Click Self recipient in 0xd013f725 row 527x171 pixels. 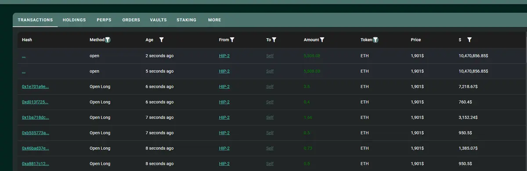[x=270, y=102]
